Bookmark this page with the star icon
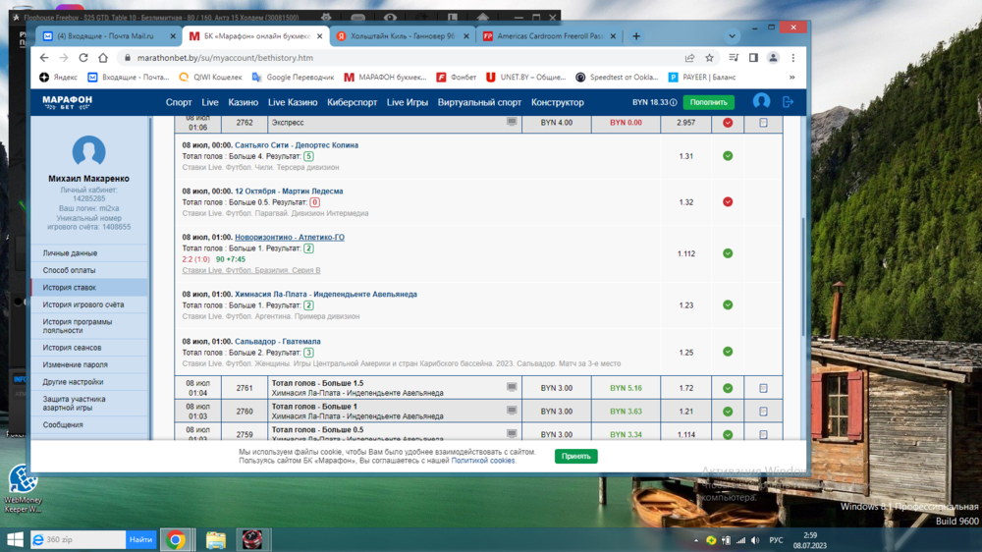Screen dimensions: 982x552 [x=709, y=58]
